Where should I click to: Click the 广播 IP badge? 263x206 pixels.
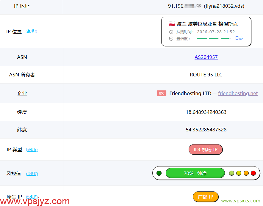tap(206, 197)
